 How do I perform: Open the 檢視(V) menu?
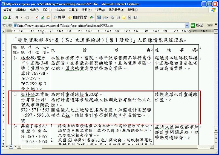tap(34, 10)
